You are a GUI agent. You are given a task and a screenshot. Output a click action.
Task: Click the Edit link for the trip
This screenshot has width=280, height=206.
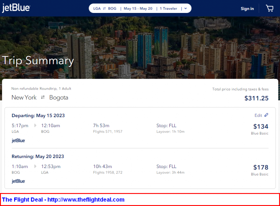pos(258,115)
